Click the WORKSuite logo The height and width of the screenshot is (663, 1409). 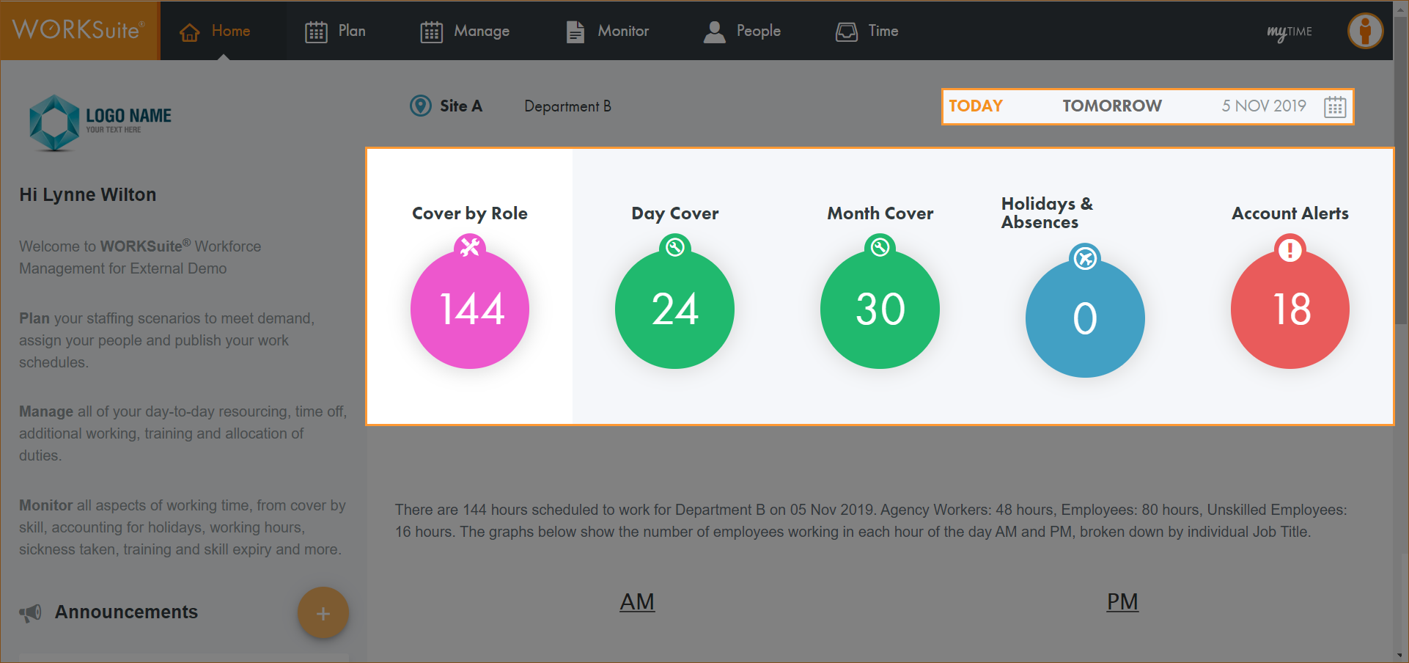tap(79, 30)
